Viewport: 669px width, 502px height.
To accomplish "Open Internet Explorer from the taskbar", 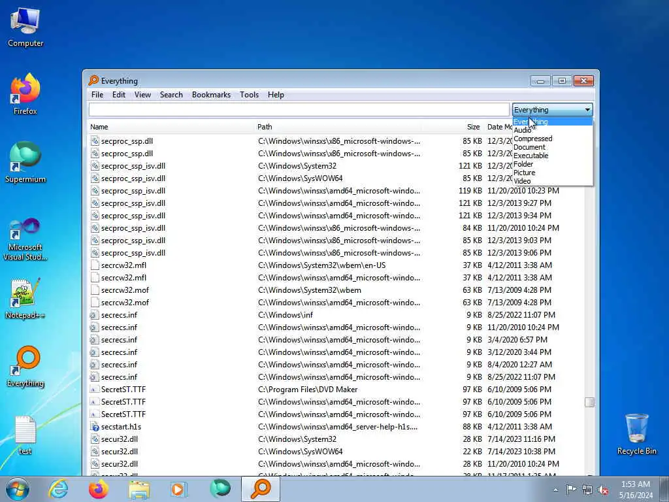I will click(58, 489).
